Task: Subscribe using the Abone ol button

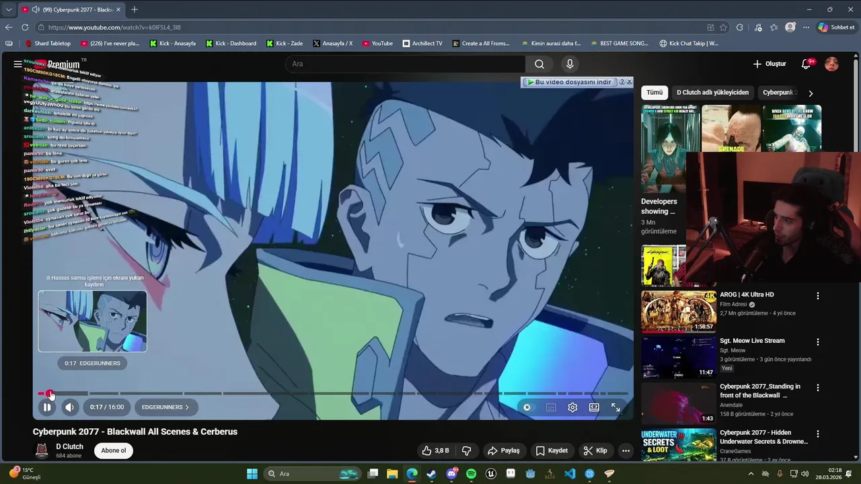Action: tap(114, 450)
